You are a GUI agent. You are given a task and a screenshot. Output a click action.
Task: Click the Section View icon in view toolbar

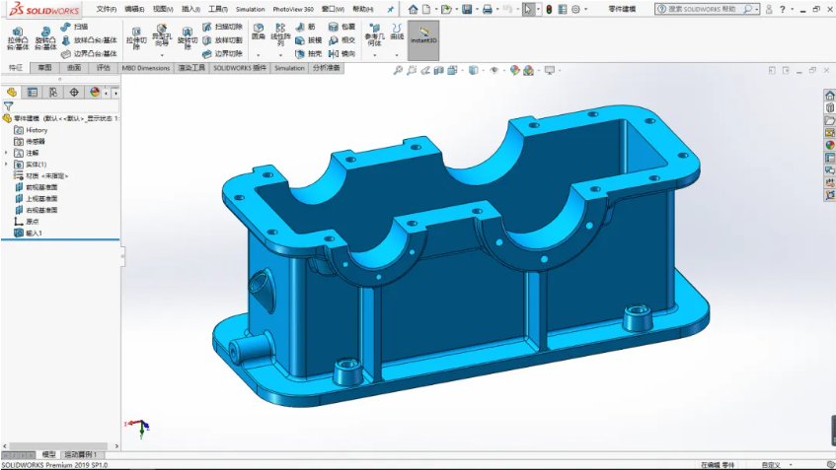tap(438, 70)
